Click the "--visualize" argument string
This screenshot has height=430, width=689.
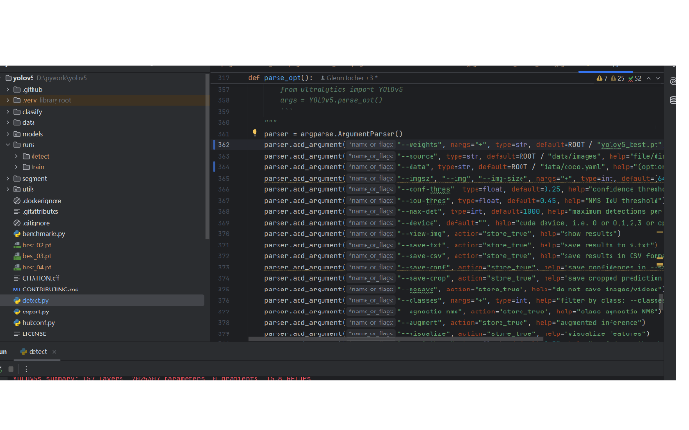coord(424,334)
